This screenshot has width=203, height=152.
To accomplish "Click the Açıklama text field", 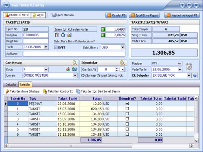I will click(74, 54).
